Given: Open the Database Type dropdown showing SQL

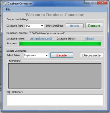Looking at the screenshot, I should click(x=35, y=26).
